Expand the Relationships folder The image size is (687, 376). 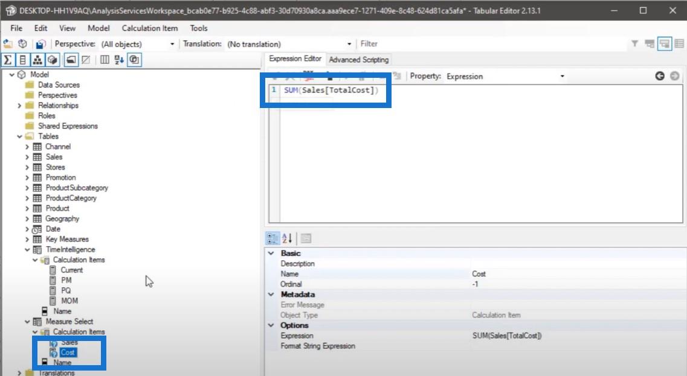click(x=19, y=106)
